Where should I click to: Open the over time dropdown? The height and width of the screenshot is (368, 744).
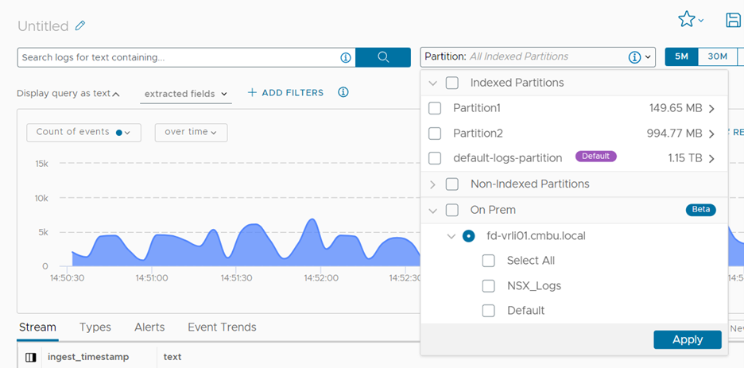tap(191, 132)
